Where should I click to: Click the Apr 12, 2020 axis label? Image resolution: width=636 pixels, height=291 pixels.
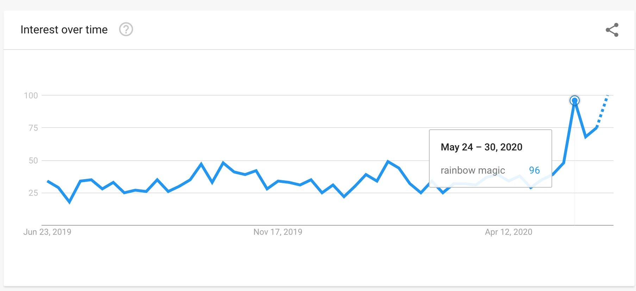coord(509,232)
